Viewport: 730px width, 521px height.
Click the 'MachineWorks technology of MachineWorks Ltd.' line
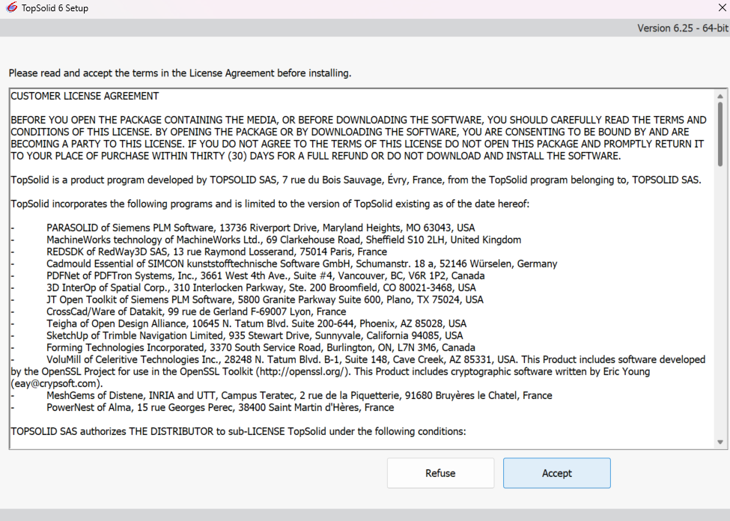click(x=284, y=240)
